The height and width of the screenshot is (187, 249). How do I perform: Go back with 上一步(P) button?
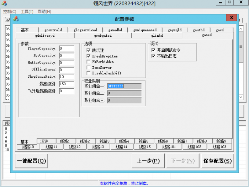(x=148, y=161)
